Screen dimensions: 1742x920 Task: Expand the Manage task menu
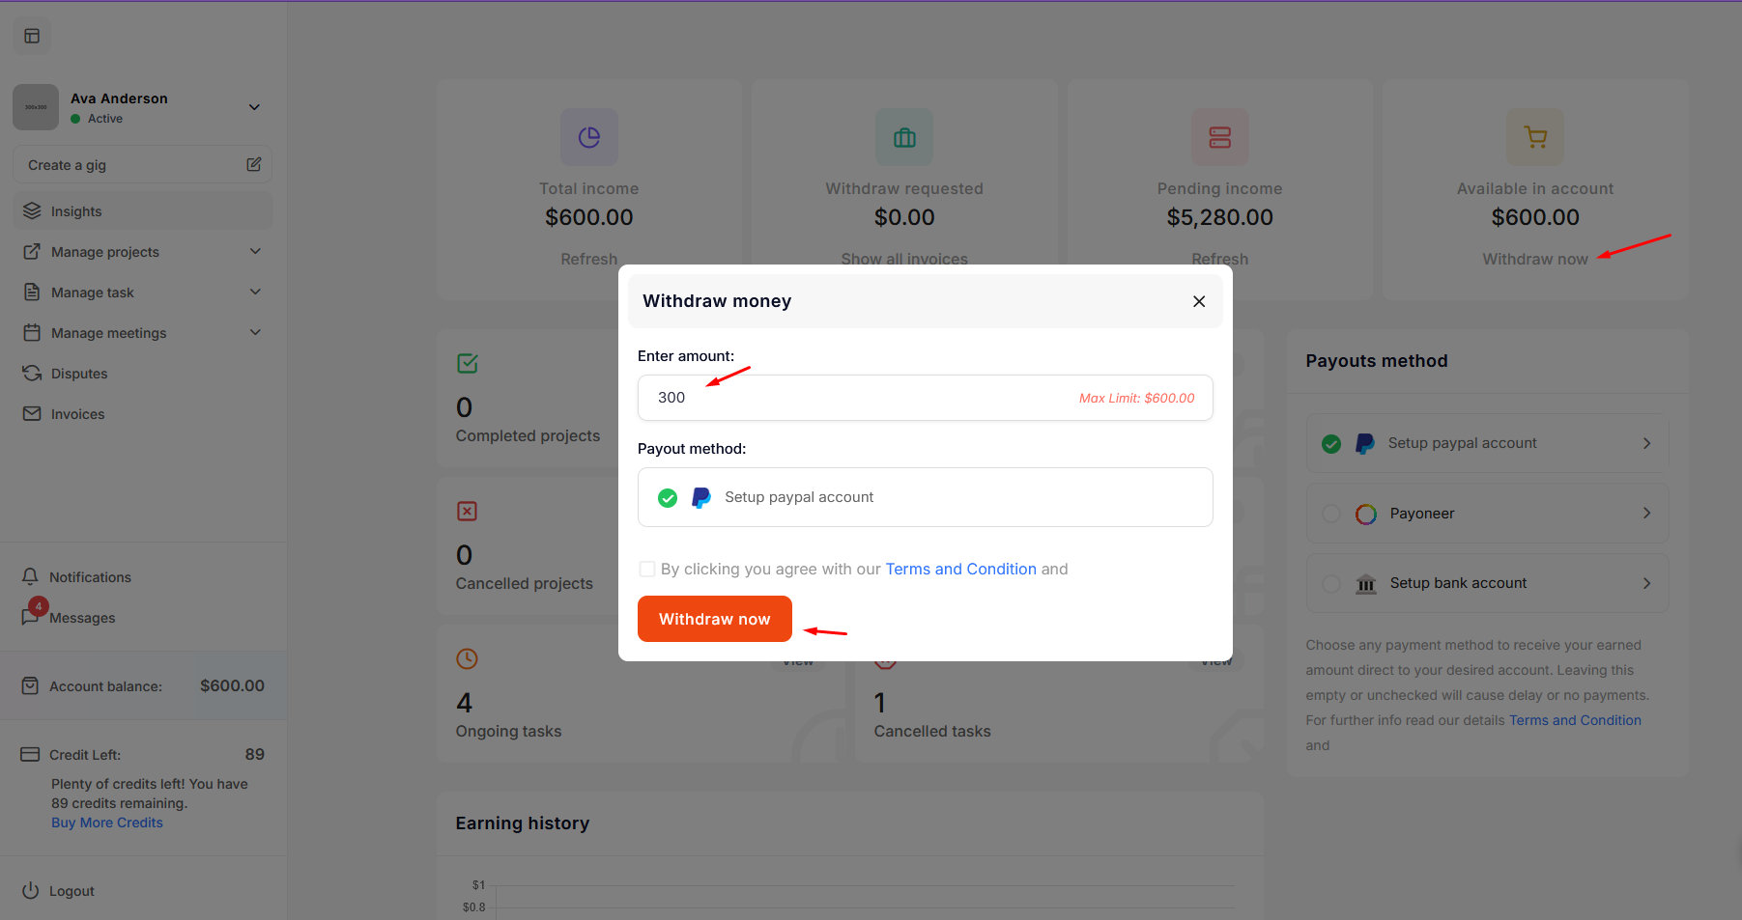point(255,292)
